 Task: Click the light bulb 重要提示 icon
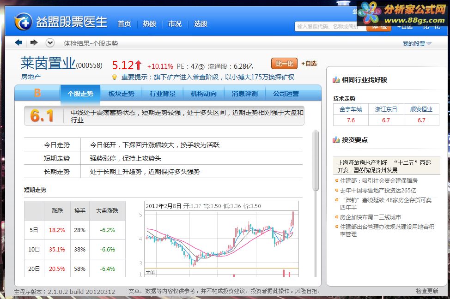pos(114,77)
